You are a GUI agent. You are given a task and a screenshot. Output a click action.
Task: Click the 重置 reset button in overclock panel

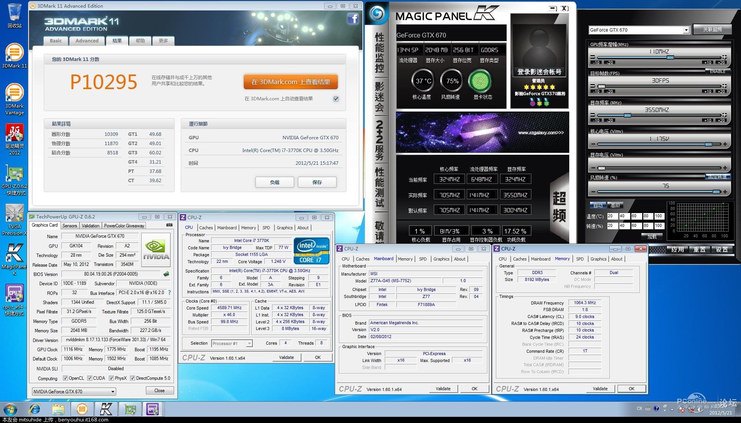tap(699, 250)
